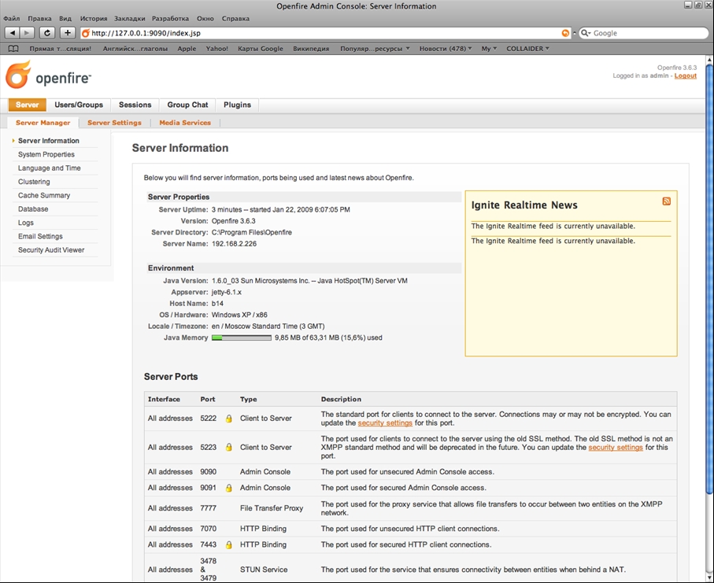The height and width of the screenshot is (583, 714).
Task: Open the Apple bookmark
Action: (187, 49)
